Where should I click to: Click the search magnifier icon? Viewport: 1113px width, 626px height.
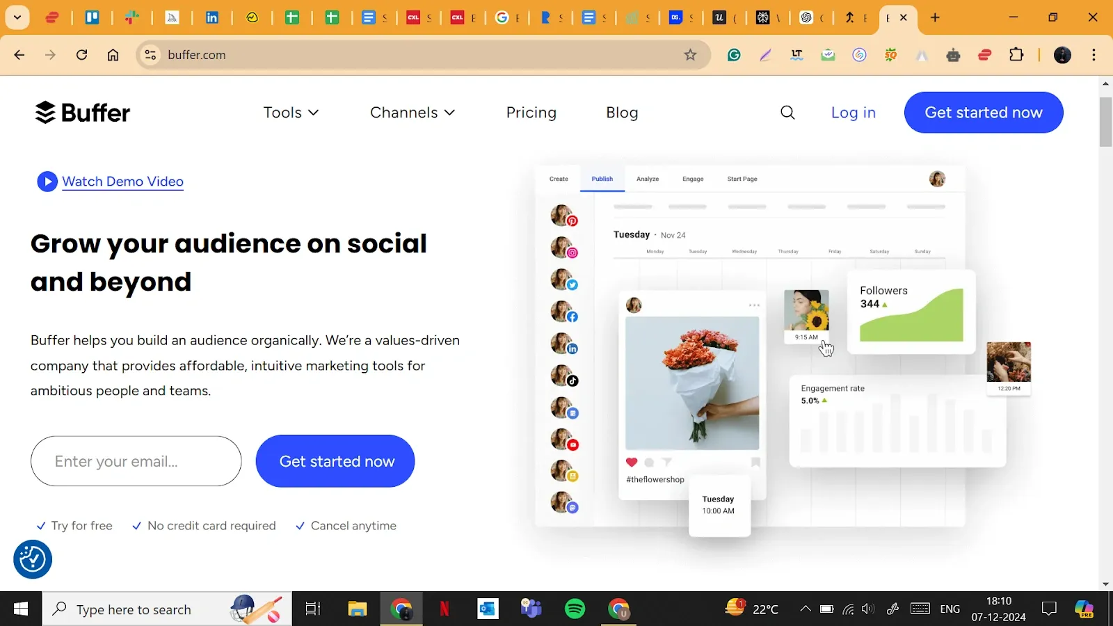pos(787,113)
